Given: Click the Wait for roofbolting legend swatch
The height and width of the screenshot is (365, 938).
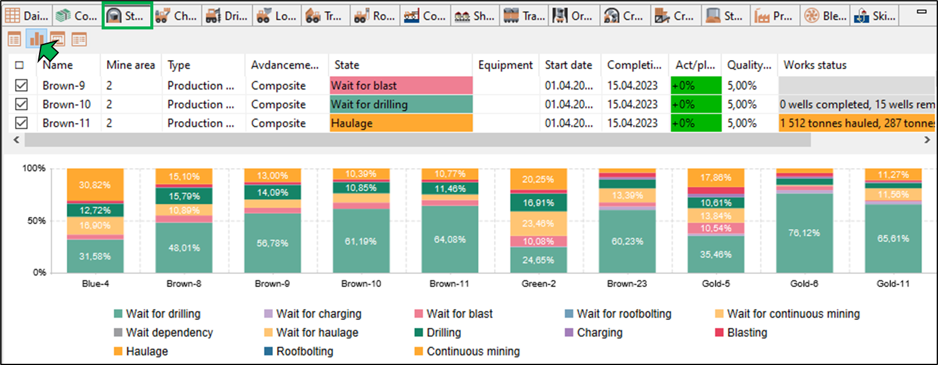Looking at the screenshot, I should [x=568, y=314].
